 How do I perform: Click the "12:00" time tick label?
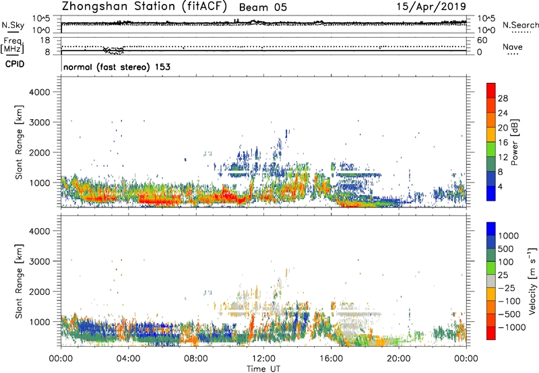click(x=263, y=359)
